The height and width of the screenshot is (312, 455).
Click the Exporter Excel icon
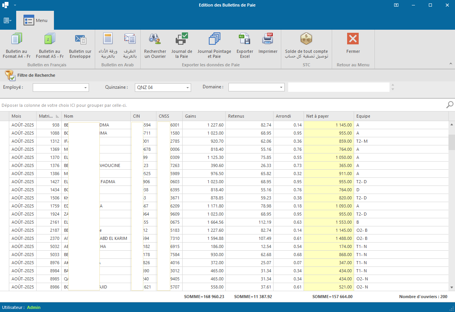coord(245,39)
